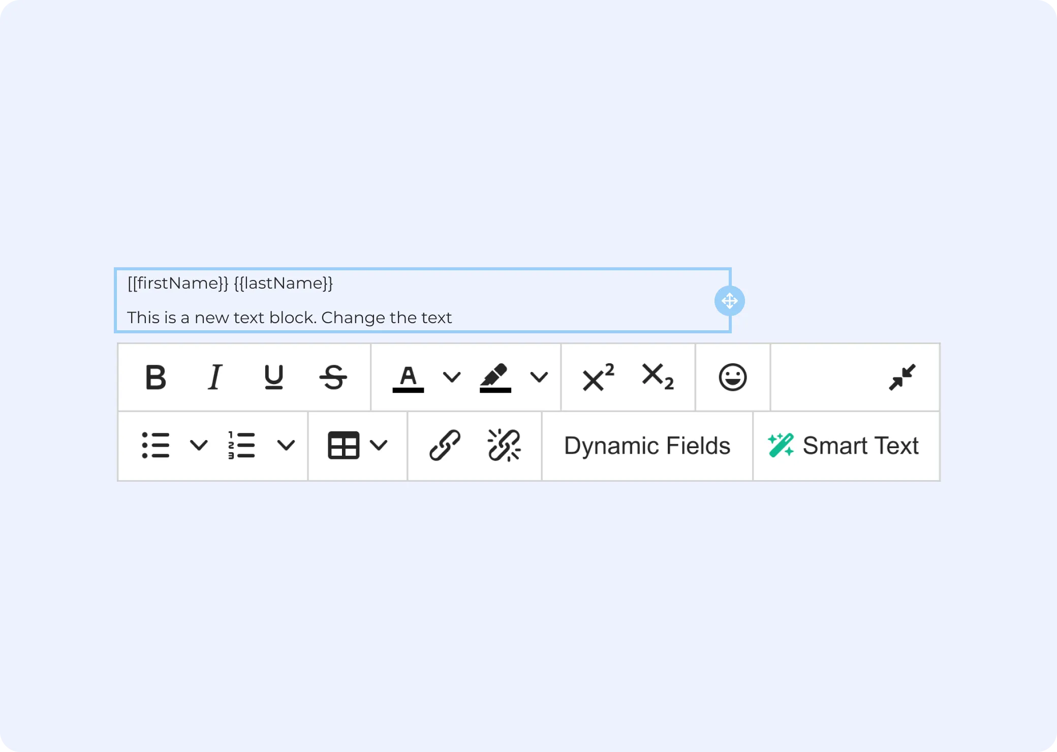Click the [[firstName}} placeholder text
The image size is (1057, 752).
pos(178,283)
